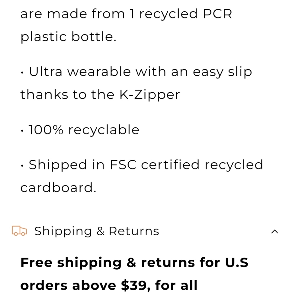Click the word 'K-Zipper'
The width and height of the screenshot is (302, 302).
pos(150,95)
